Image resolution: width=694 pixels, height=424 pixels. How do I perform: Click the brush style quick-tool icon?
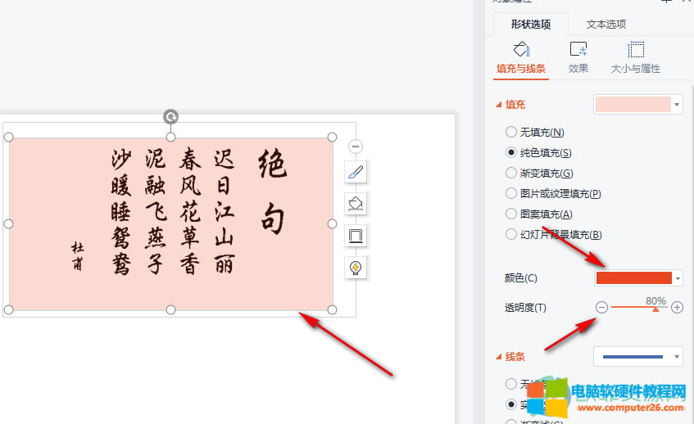click(356, 172)
